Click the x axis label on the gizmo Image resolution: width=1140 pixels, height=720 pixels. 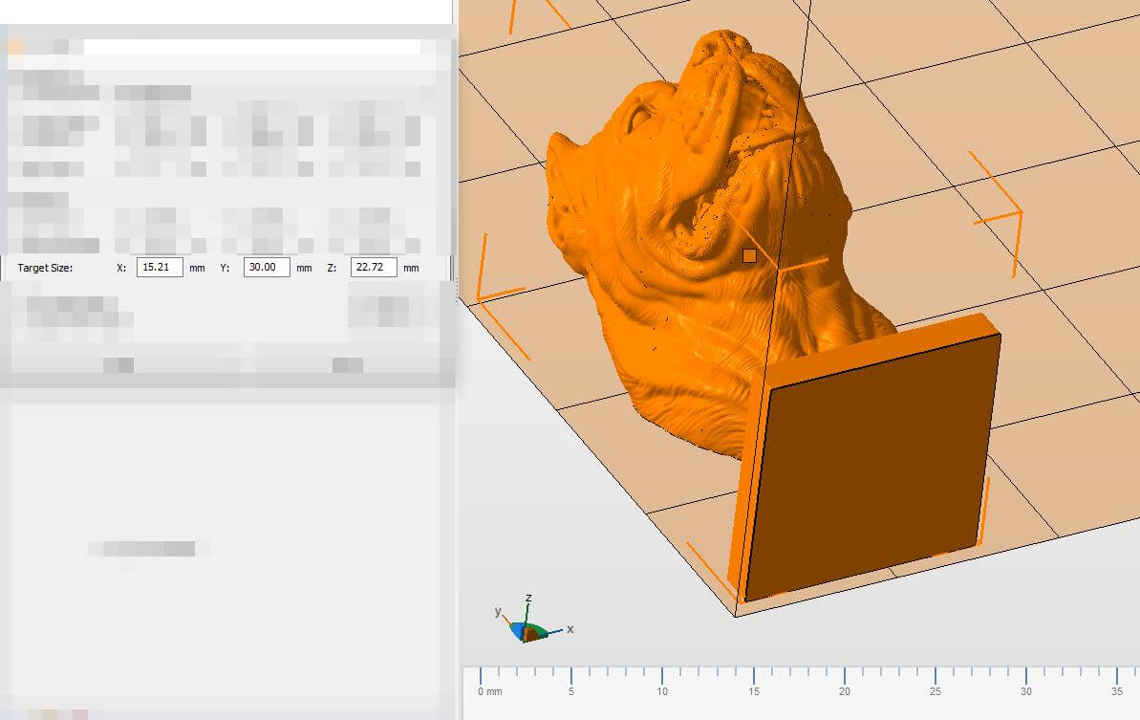pos(570,629)
